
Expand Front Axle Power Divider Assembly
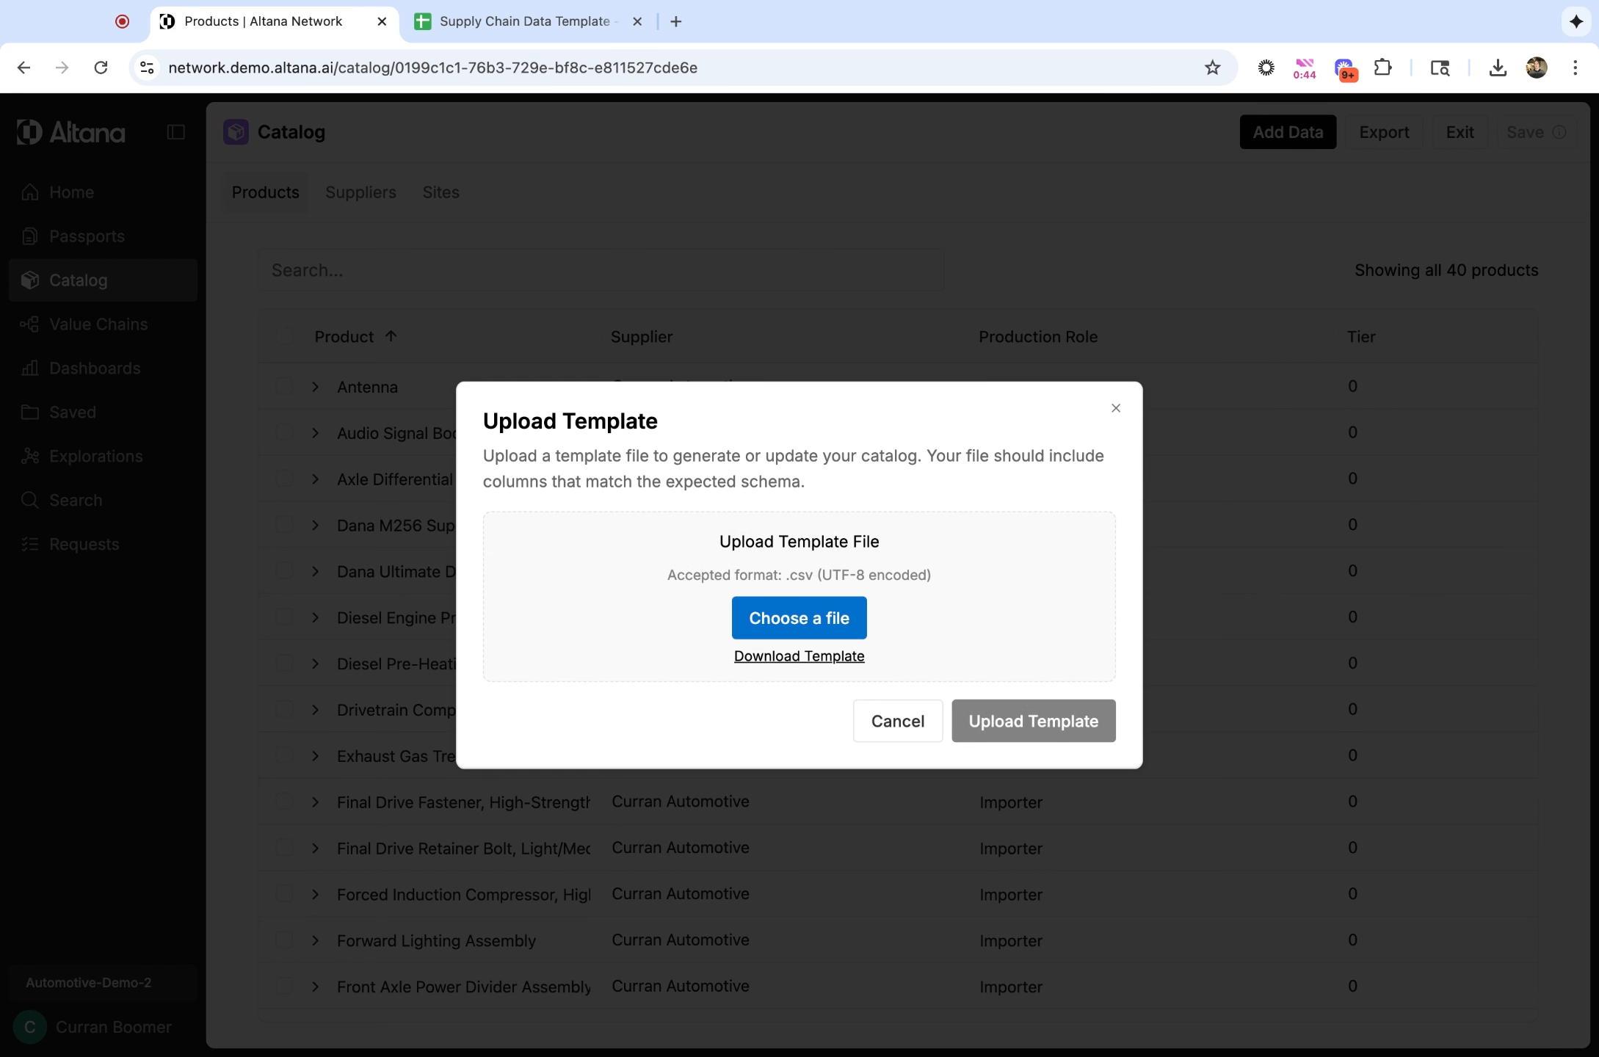316,987
